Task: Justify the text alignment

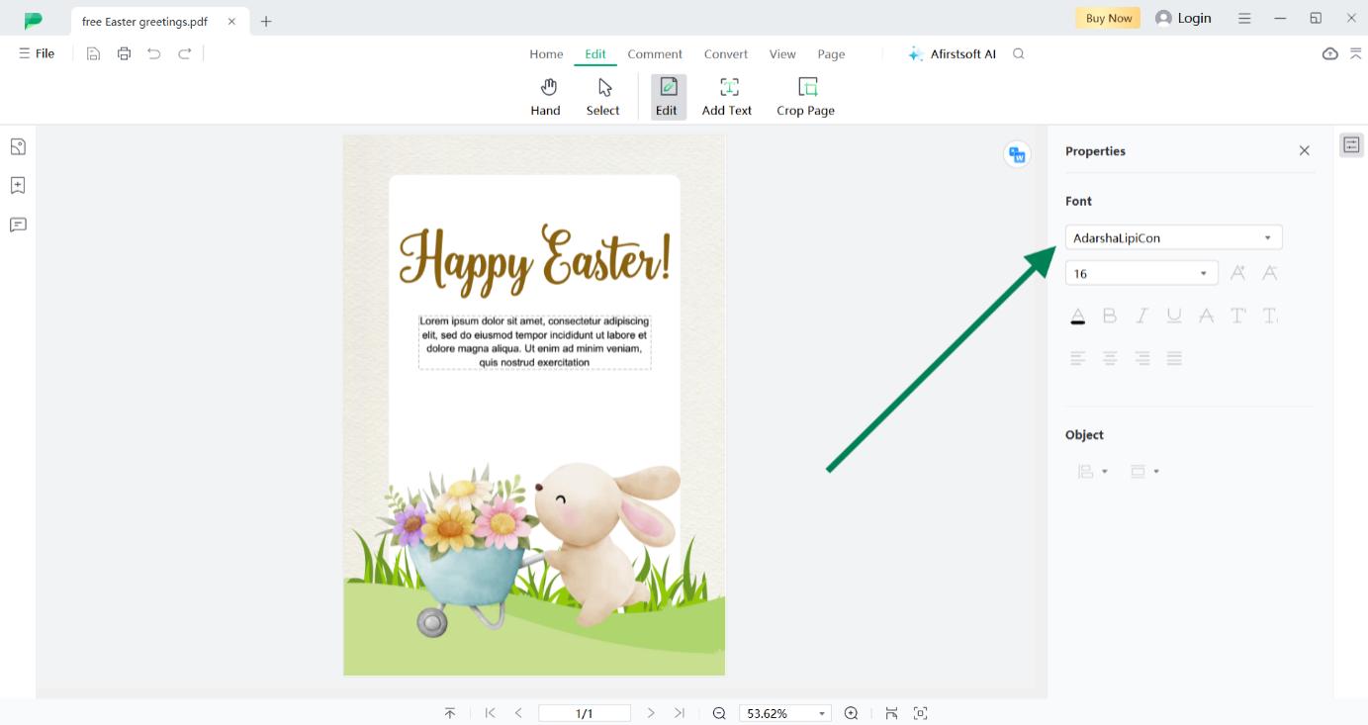Action: pos(1174,358)
